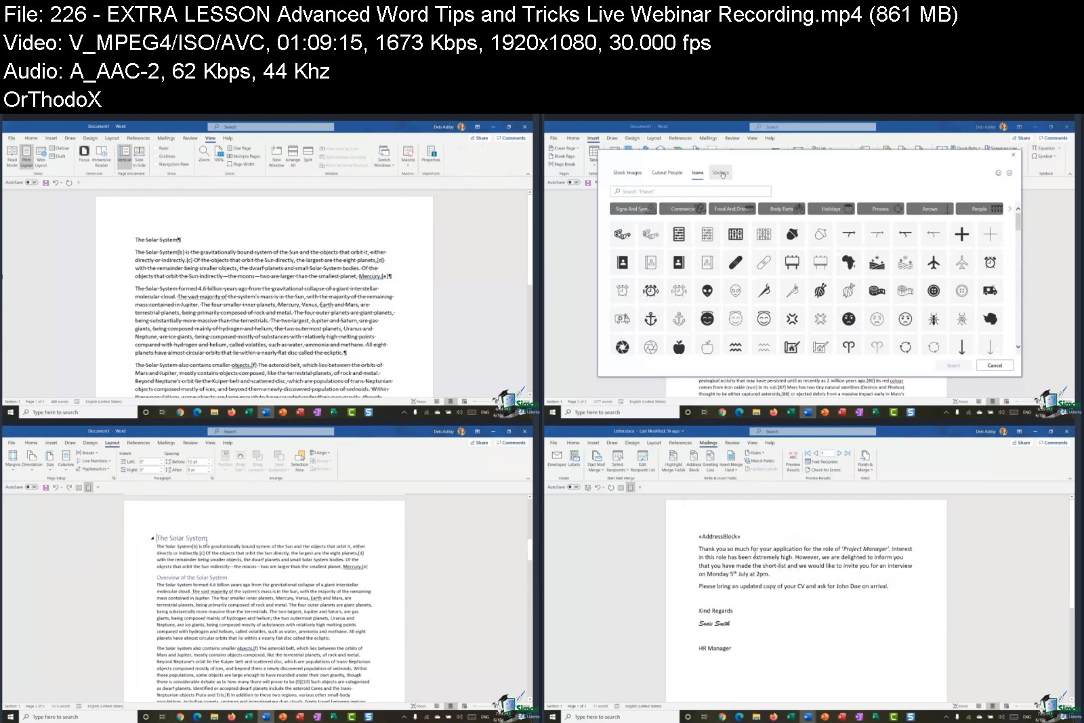Viewport: 1084px width, 723px height.
Task: Open Focus mode in top-left View ribbon
Action: [84, 154]
